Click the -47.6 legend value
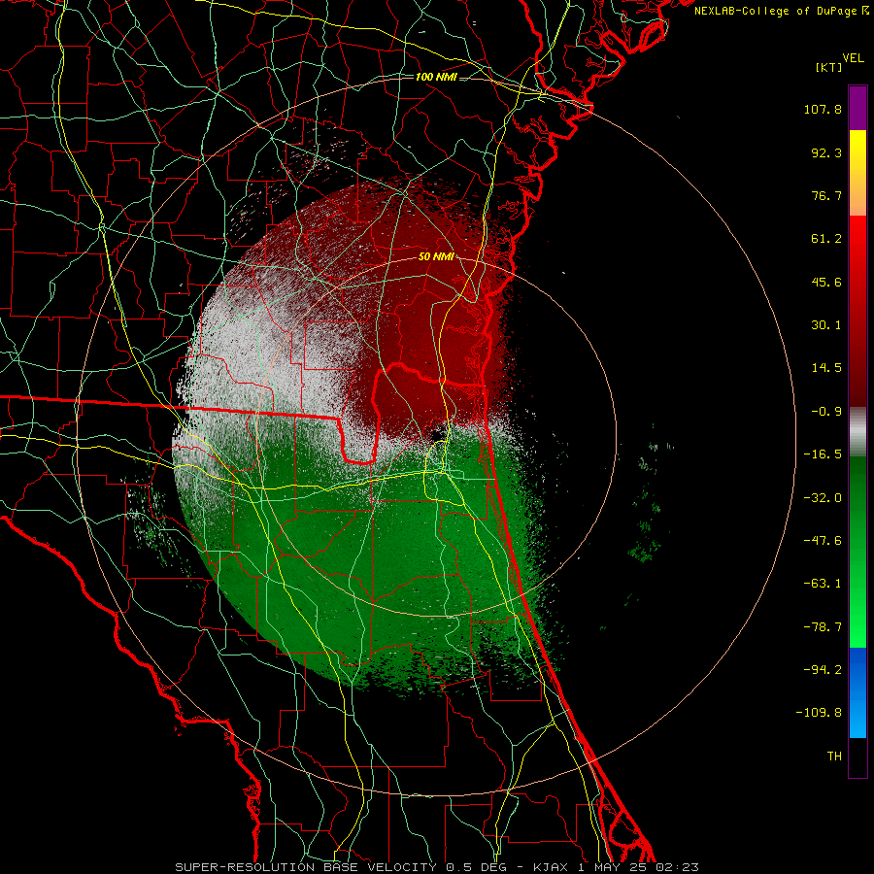The width and height of the screenshot is (874, 874). pos(823,541)
